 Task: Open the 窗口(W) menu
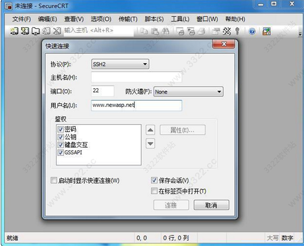tap(207, 19)
